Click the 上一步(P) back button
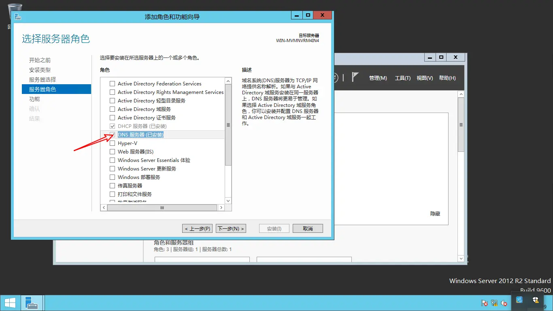Image resolution: width=553 pixels, height=311 pixels. 198,228
